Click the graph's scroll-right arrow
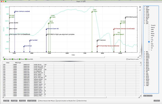 (138, 57)
